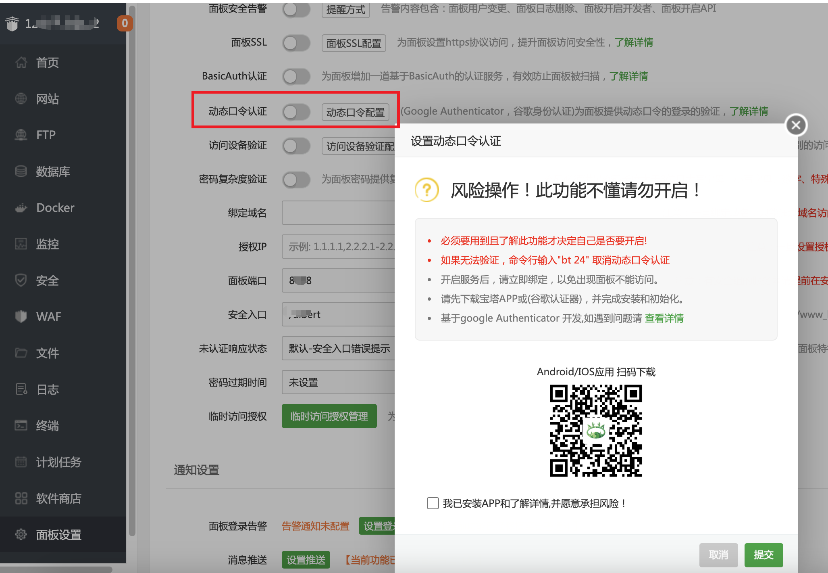Close the 设置动态口令认证 dialog
828x573 pixels.
click(796, 125)
